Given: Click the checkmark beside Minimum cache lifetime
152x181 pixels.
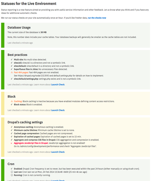Looking at the screenshot, I should [x=12, y=130].
